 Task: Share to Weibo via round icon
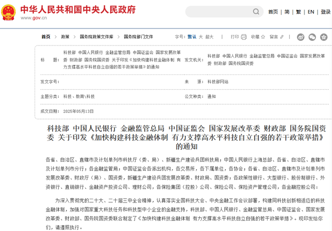(301, 37)
